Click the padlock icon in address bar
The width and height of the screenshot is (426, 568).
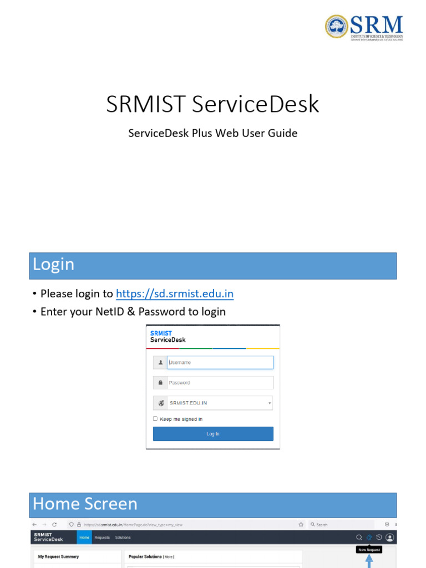coord(79,525)
